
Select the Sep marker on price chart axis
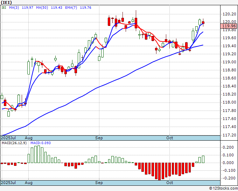[99, 138]
